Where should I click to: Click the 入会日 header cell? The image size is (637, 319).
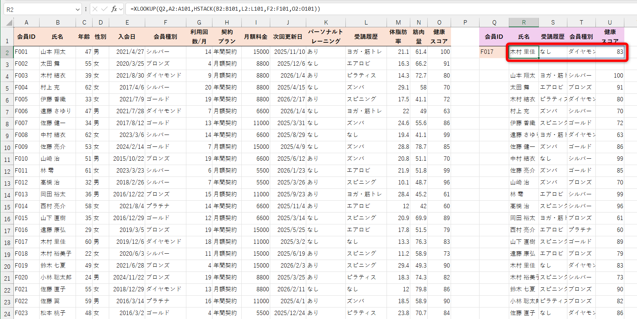tap(127, 36)
